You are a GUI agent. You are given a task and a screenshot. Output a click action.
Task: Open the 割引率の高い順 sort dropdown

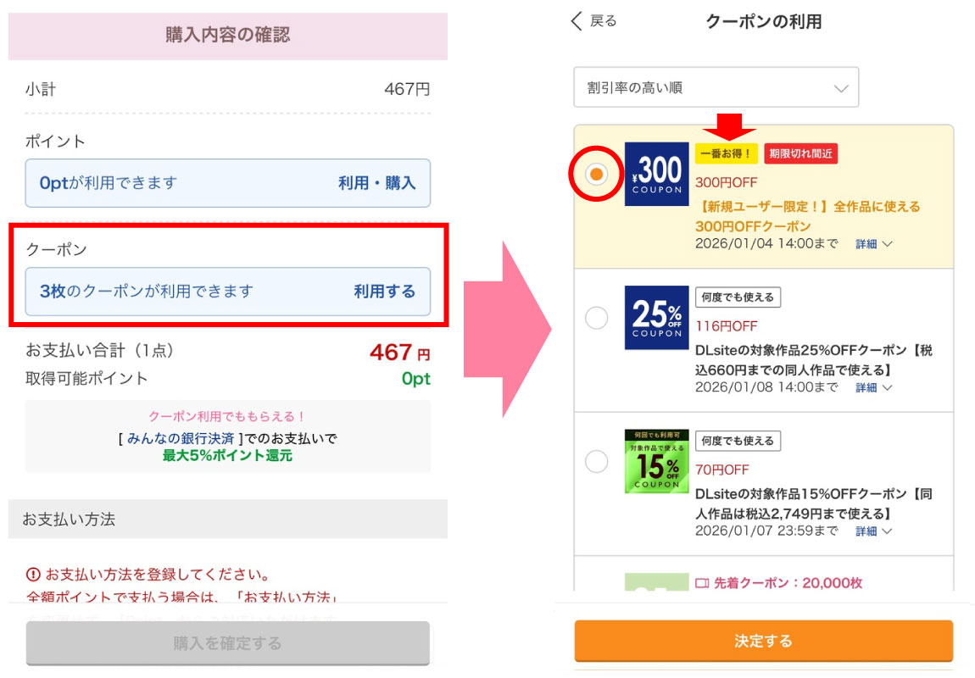pos(716,87)
